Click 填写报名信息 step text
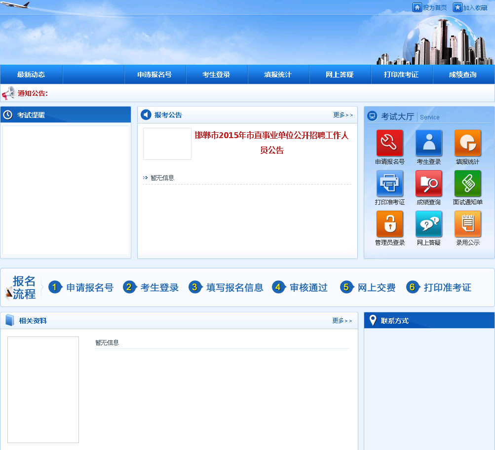 [234, 288]
